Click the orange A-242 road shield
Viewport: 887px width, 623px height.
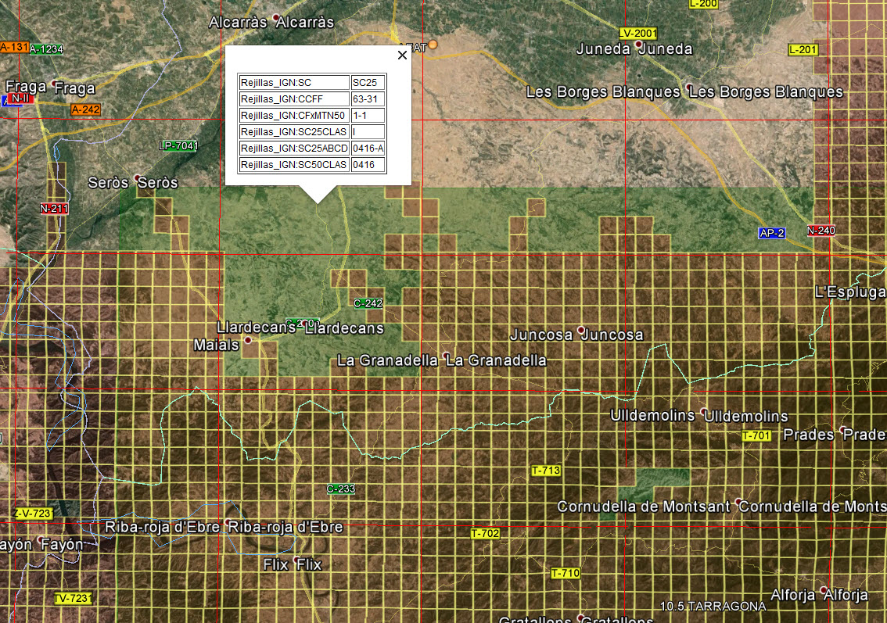click(85, 109)
